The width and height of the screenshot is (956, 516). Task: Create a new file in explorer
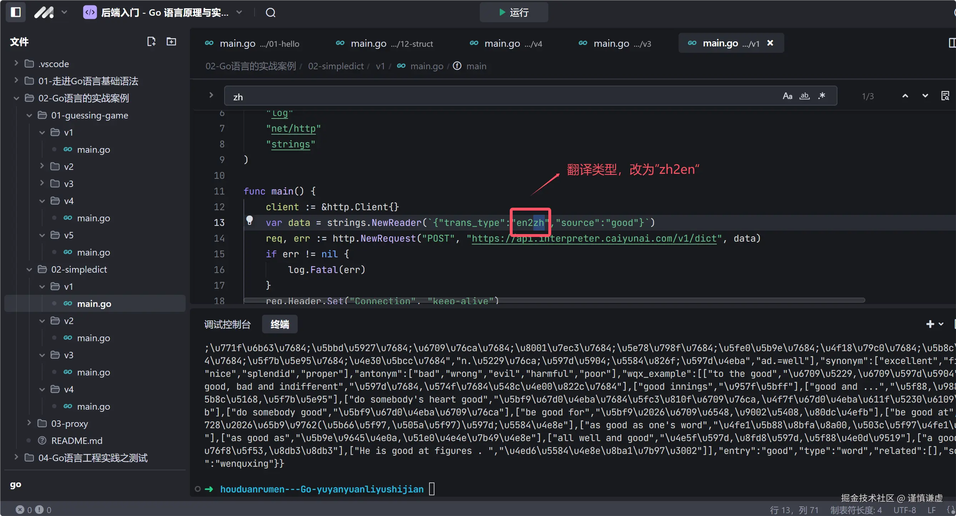pyautogui.click(x=151, y=41)
